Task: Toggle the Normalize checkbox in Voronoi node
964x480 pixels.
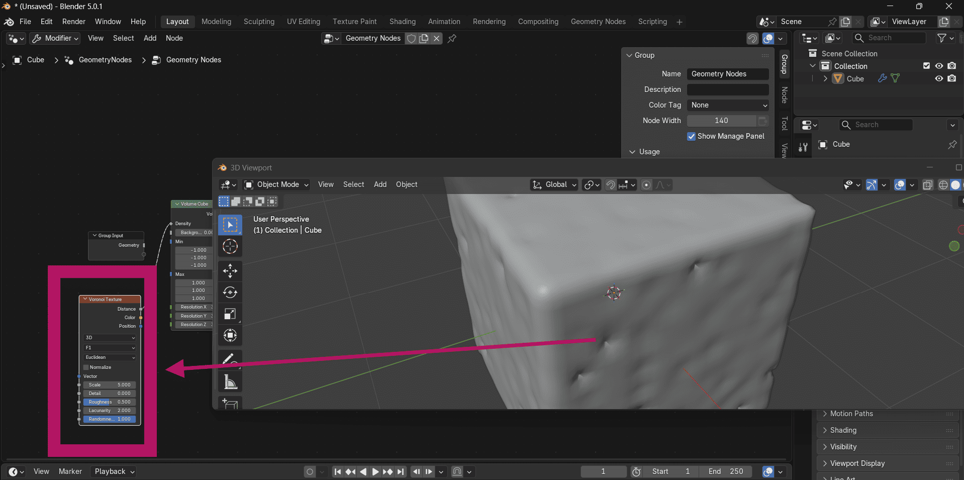Action: click(86, 367)
